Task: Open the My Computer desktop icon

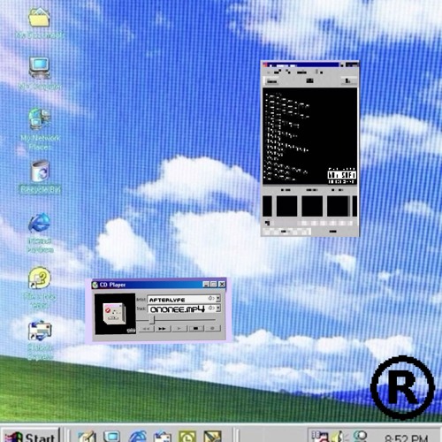Action: 40,67
